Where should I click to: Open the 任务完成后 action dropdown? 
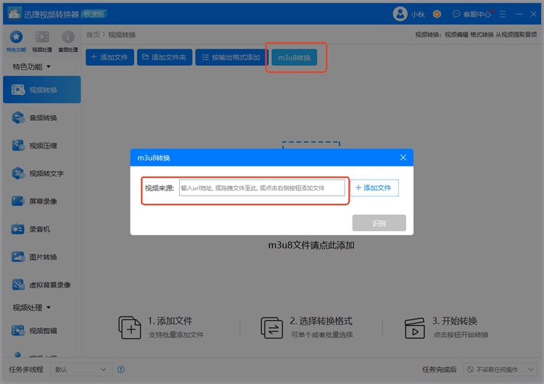click(500, 370)
